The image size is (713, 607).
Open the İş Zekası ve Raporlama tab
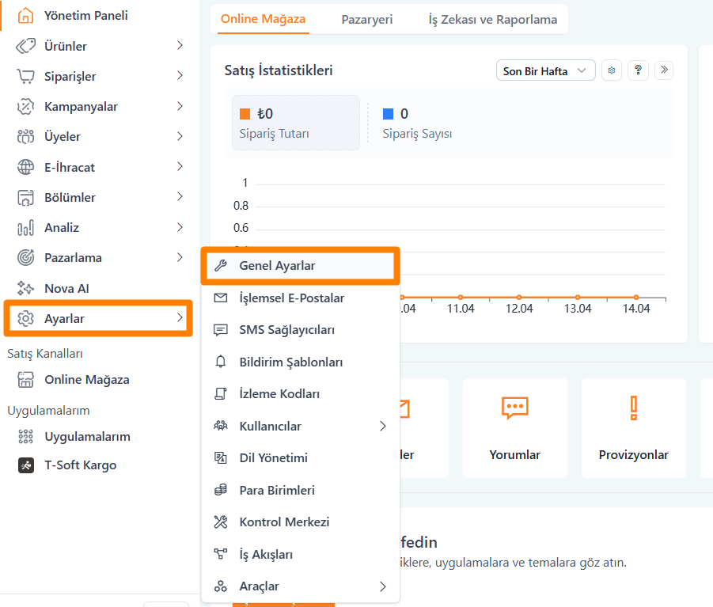[492, 19]
